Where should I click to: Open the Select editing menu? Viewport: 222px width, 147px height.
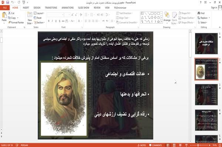(x=202, y=22)
